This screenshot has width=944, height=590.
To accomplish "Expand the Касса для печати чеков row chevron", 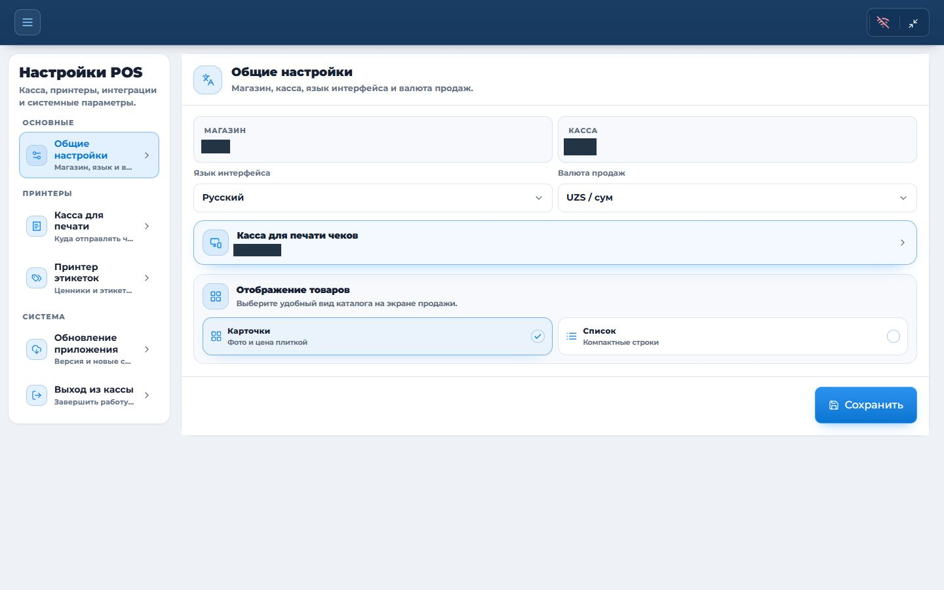I will (903, 243).
